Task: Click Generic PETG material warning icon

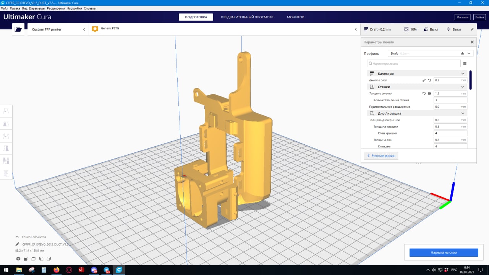Action: click(x=95, y=29)
